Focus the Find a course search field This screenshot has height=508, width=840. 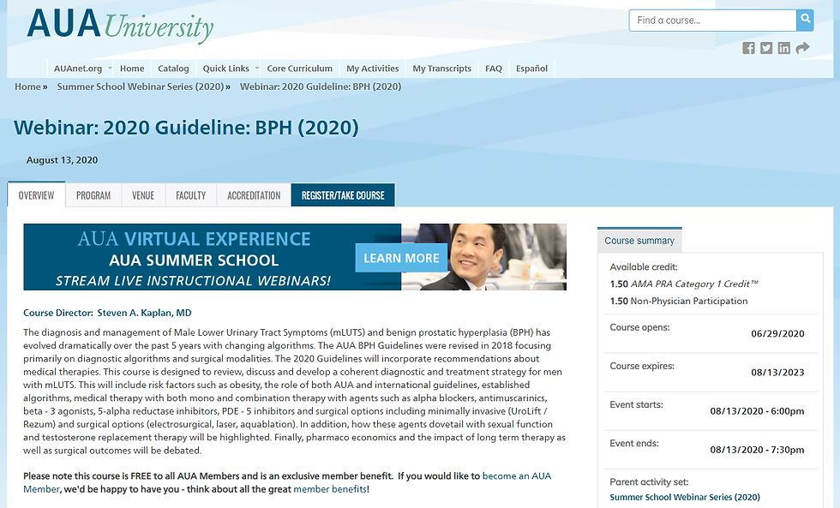tap(712, 21)
